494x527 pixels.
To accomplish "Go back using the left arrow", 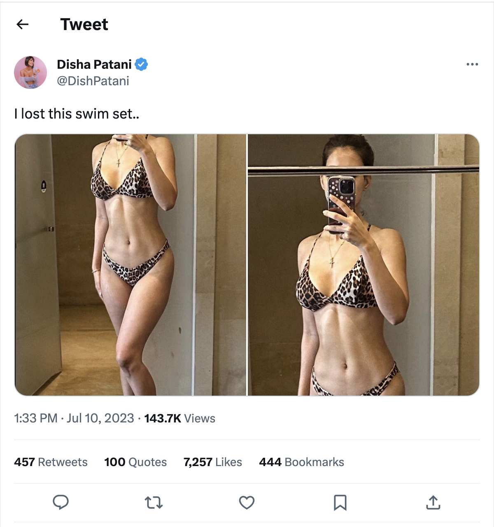I will point(23,25).
